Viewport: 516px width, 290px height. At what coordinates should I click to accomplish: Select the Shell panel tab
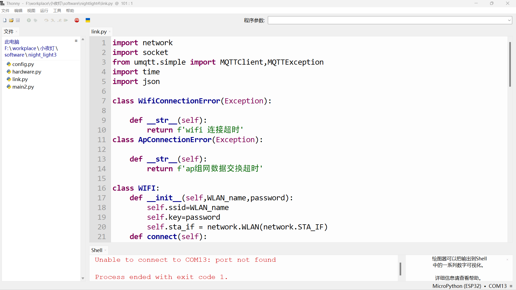(97, 250)
